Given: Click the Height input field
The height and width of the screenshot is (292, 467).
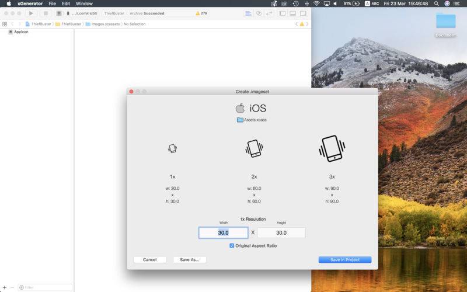Looking at the screenshot, I should [x=281, y=232].
